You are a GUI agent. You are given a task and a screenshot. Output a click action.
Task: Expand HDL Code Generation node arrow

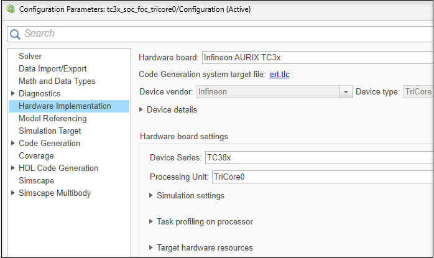(x=13, y=168)
